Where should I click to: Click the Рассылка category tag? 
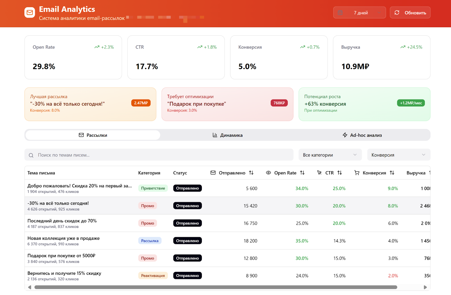[x=150, y=241]
